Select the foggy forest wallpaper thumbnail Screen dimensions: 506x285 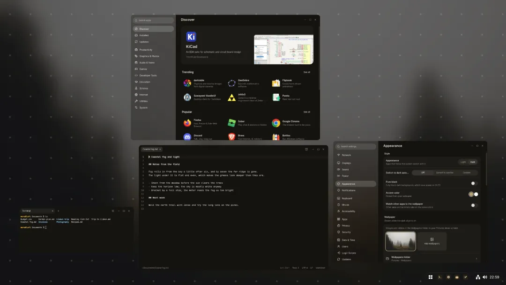[x=401, y=241]
